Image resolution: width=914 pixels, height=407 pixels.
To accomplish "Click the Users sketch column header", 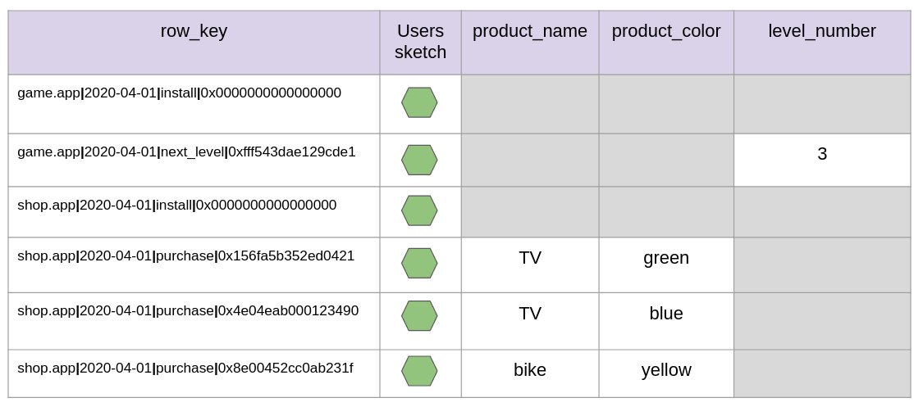I will point(420,43).
